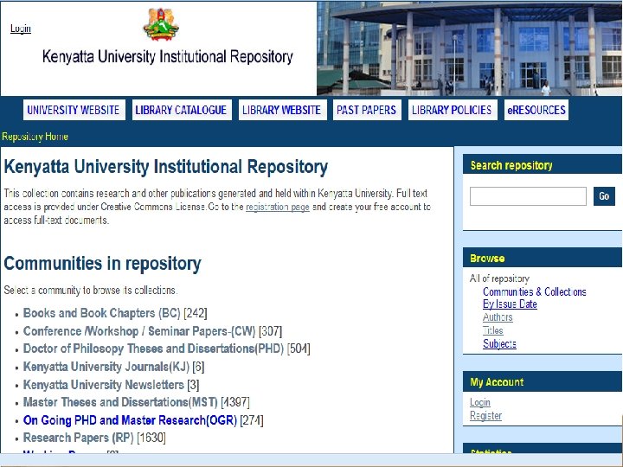Screen dimensions: 623x467
Task: Click Register under My Account
Action: 486,416
